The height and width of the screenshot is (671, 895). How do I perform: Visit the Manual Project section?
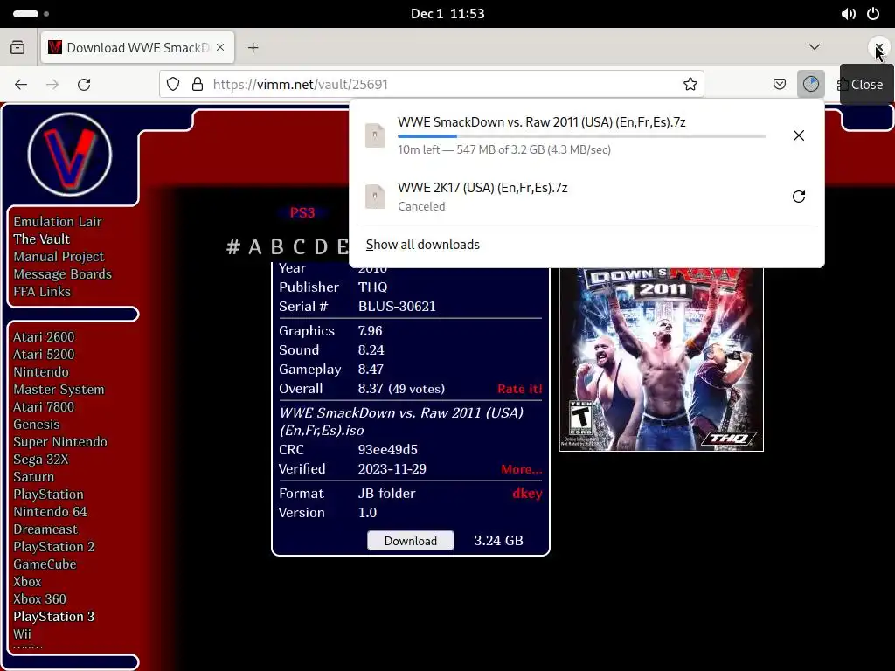tap(59, 257)
